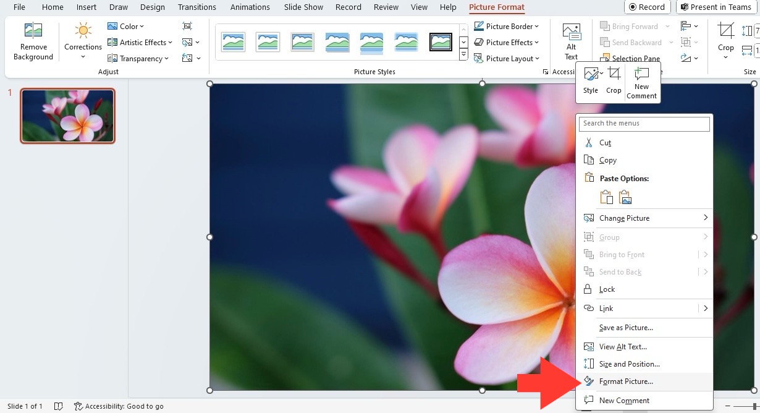Open the Picture Effects dropdown
Viewport: 760px width, 413px height.
point(507,43)
